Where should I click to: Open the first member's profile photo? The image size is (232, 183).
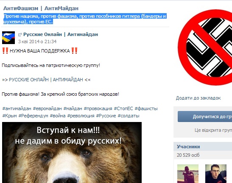(188, 174)
